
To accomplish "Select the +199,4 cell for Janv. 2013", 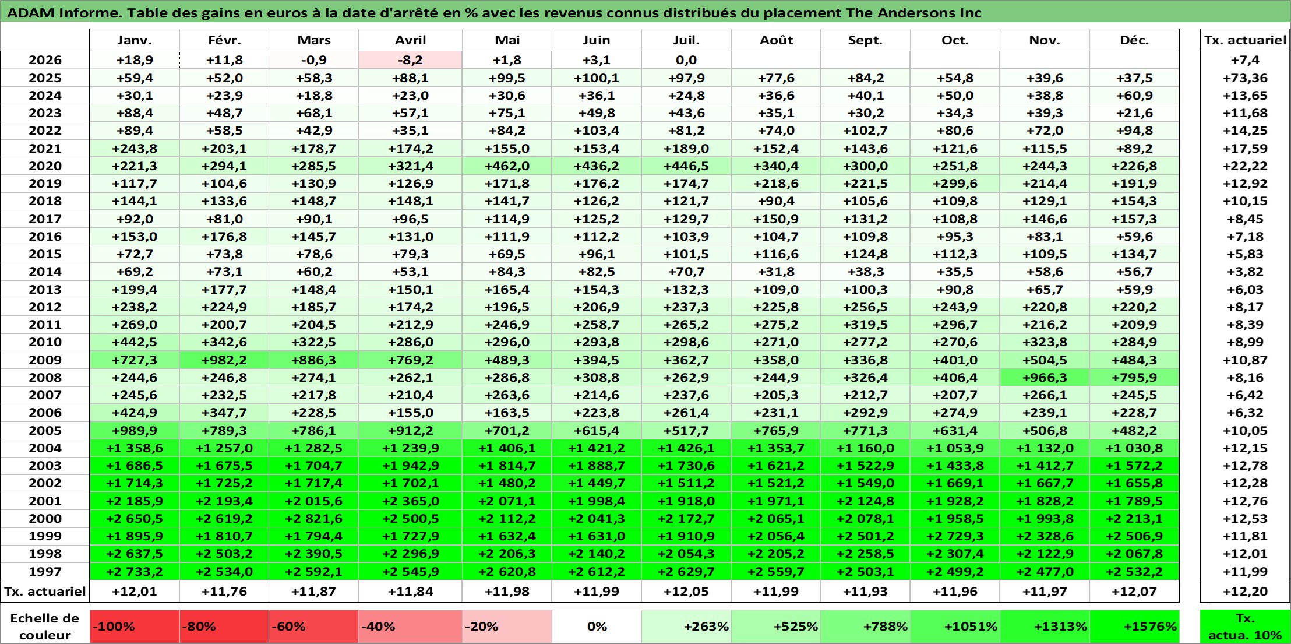I will point(135,290).
